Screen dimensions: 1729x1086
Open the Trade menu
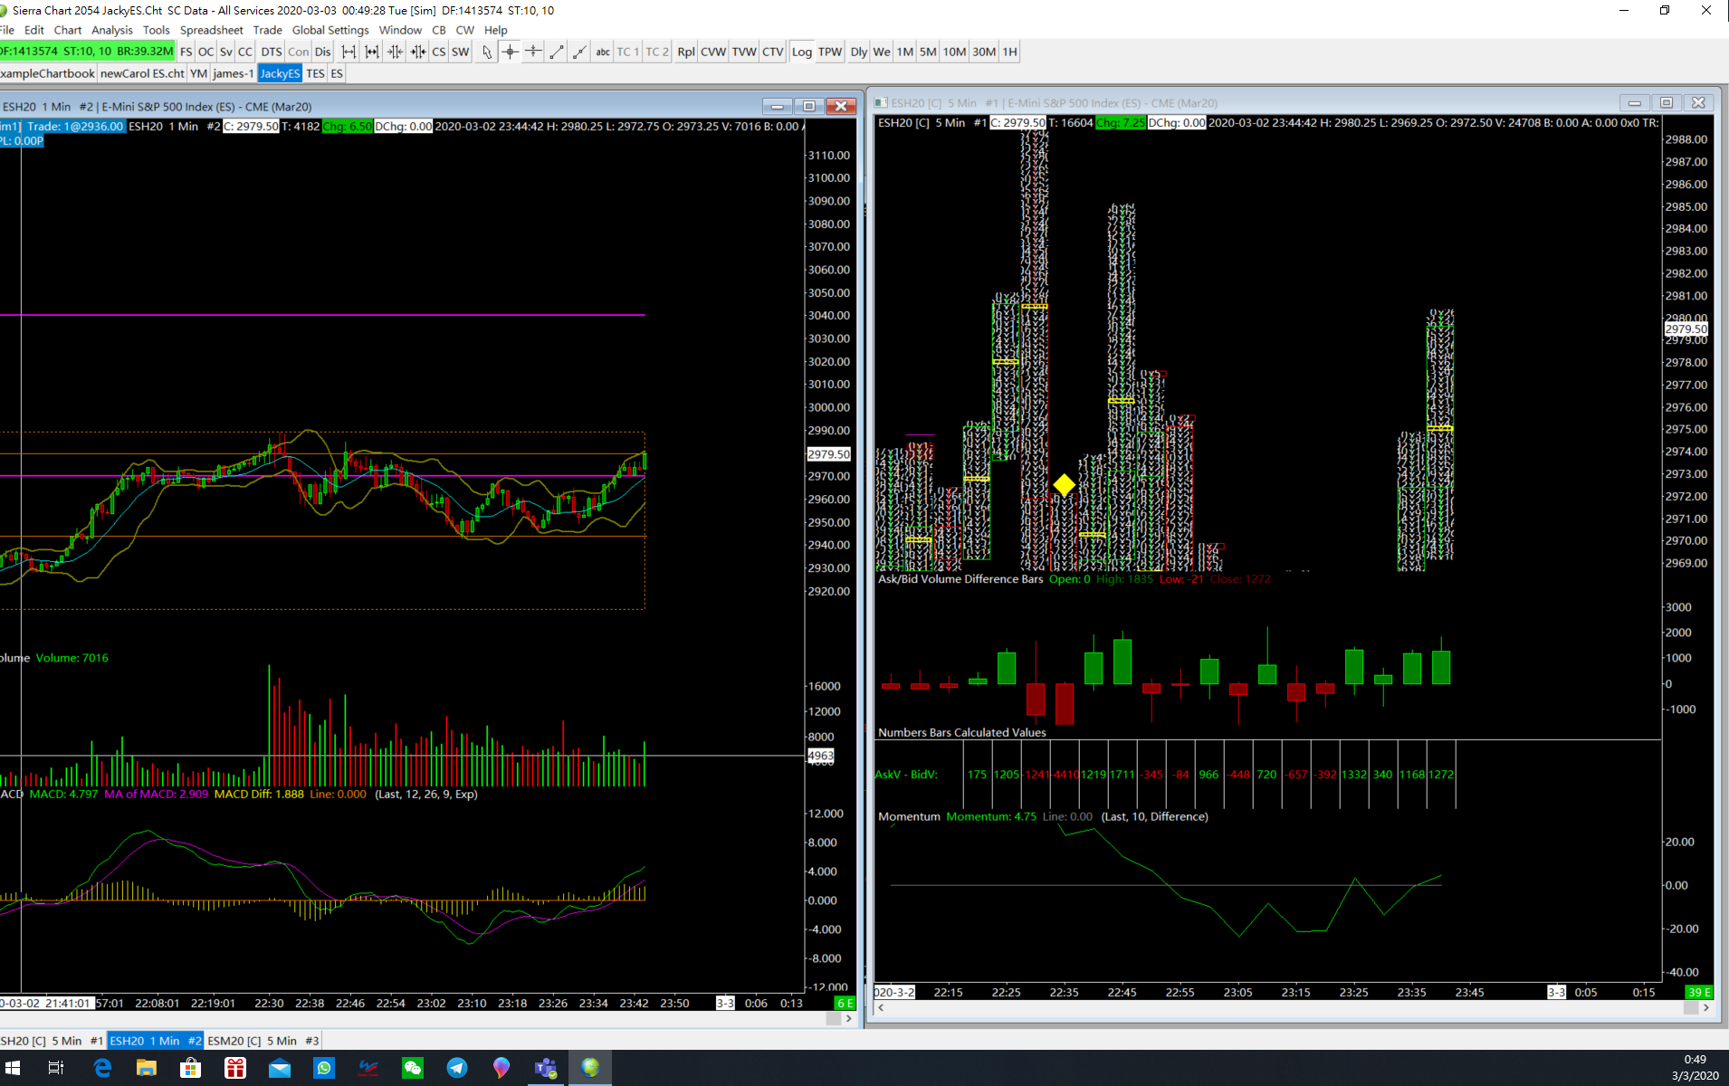pyautogui.click(x=268, y=30)
